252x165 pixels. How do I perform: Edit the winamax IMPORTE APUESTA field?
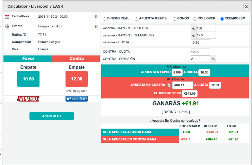click(x=206, y=28)
